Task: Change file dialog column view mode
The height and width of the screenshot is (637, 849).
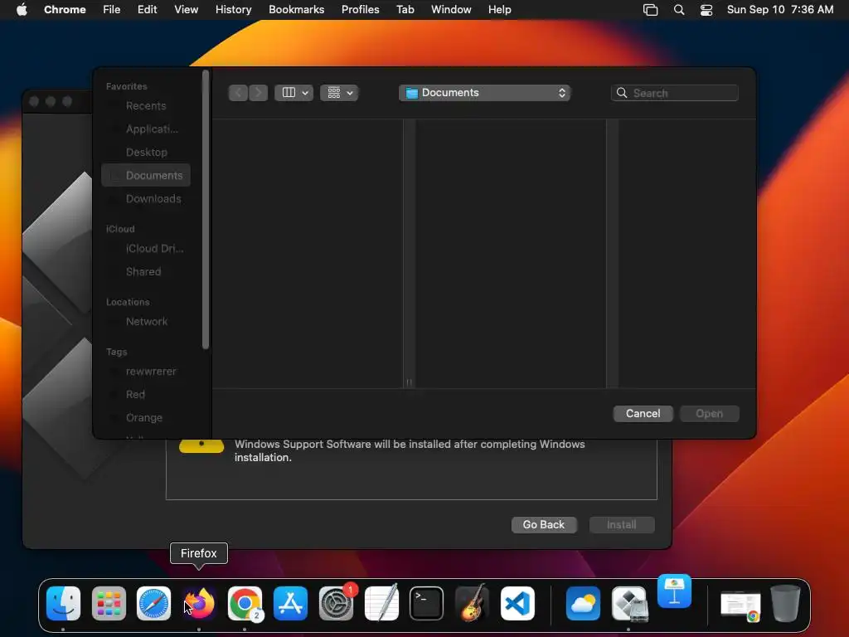Action: pyautogui.click(x=294, y=93)
